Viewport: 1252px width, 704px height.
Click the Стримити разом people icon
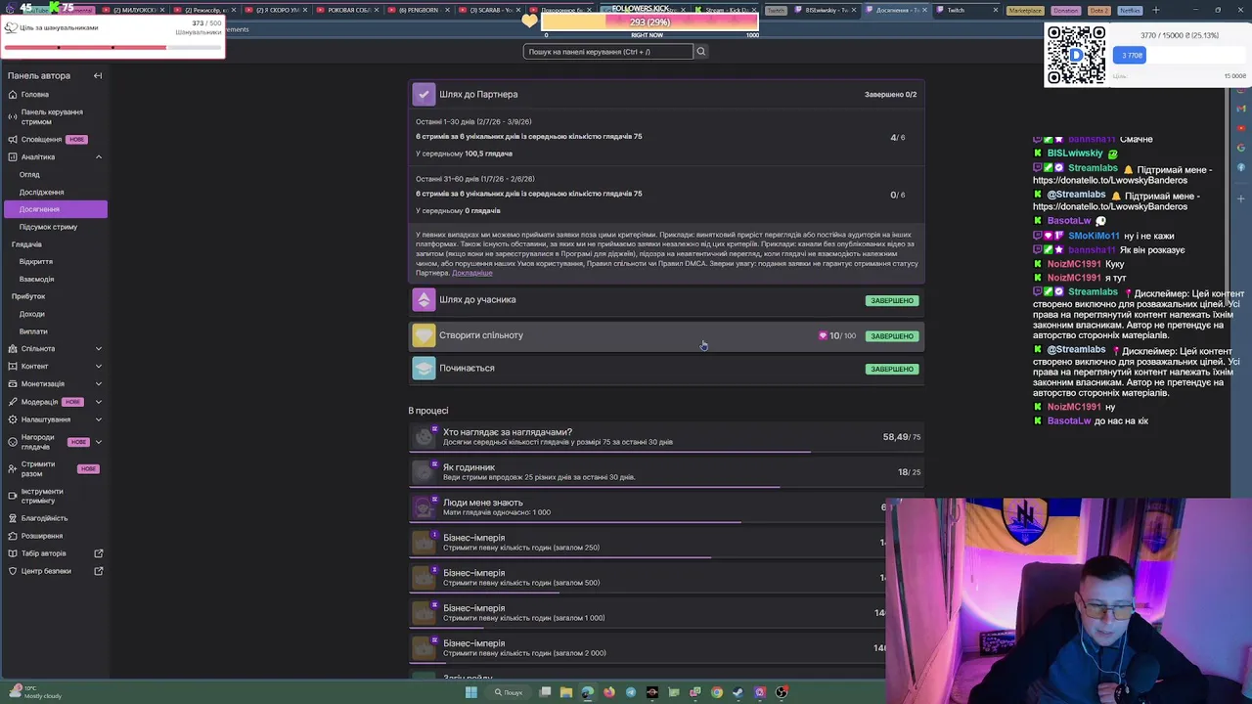point(13,468)
